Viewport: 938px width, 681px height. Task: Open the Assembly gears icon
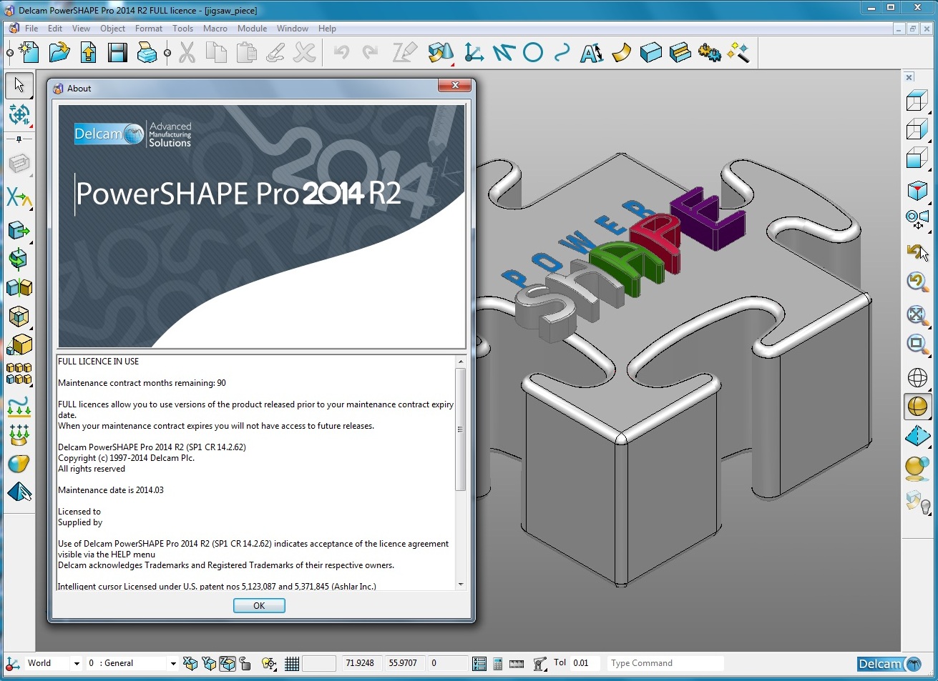coord(709,53)
